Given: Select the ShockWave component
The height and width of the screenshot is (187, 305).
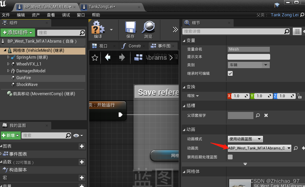Looking at the screenshot, I should [x=27, y=85].
